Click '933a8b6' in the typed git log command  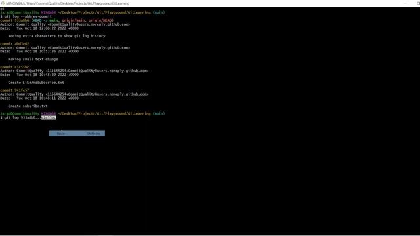pyautogui.click(x=28, y=117)
